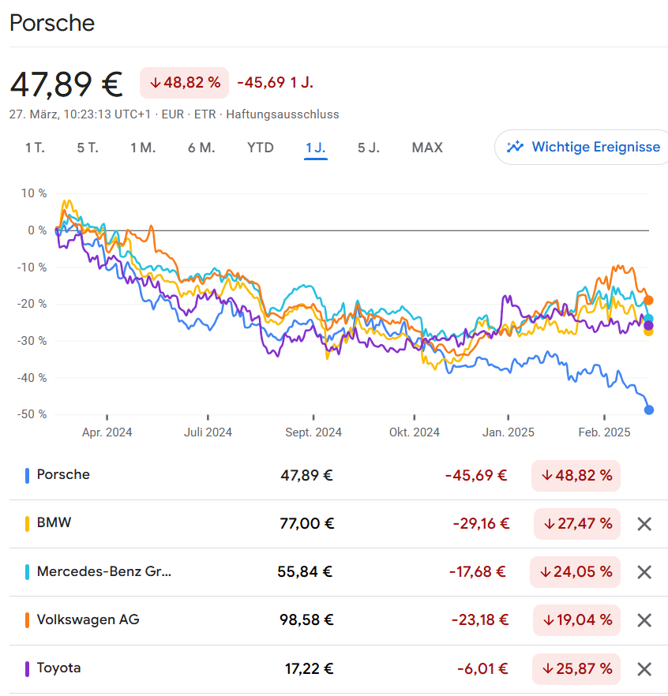Click the headline 47,89 € price

pos(66,84)
